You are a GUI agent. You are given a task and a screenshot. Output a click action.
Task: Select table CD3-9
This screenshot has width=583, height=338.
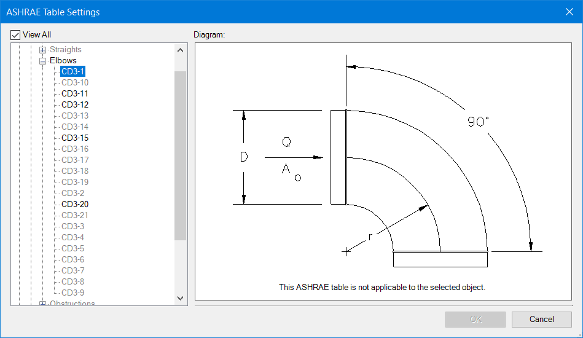click(73, 293)
